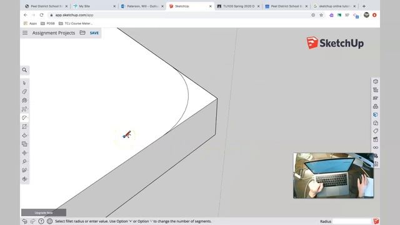This screenshot has width=400, height=225.
Task: Bookmark this page with the star icon
Action: [321, 15]
